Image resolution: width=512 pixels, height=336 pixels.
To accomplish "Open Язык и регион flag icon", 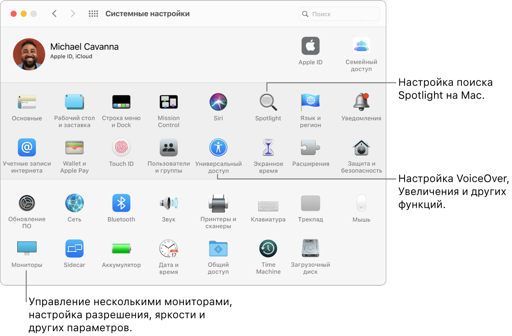I will pyautogui.click(x=310, y=102).
